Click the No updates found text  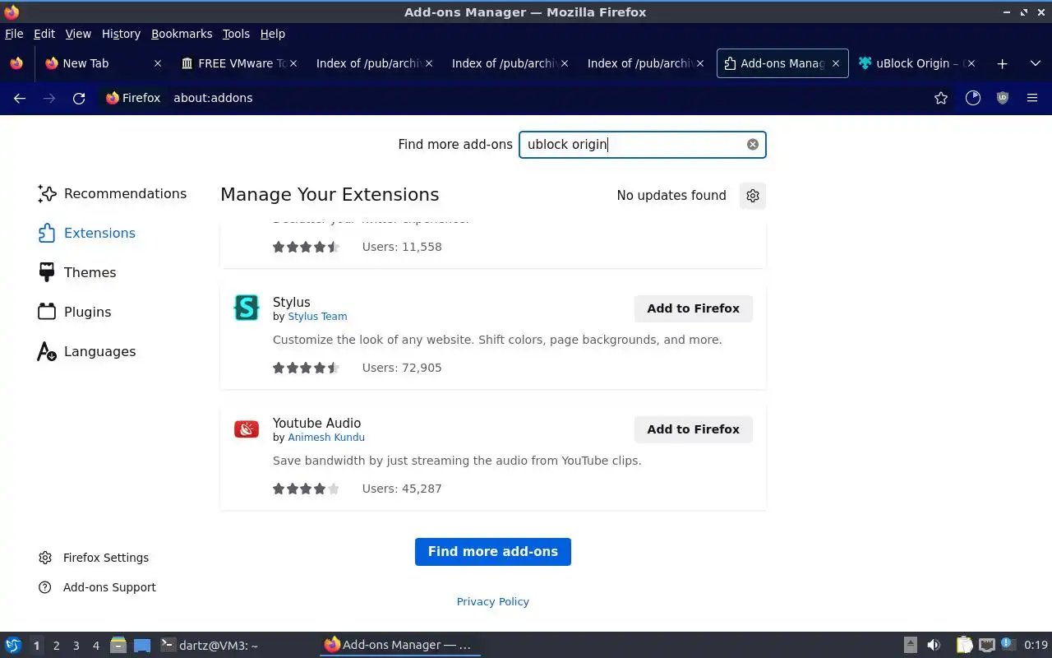[671, 196]
